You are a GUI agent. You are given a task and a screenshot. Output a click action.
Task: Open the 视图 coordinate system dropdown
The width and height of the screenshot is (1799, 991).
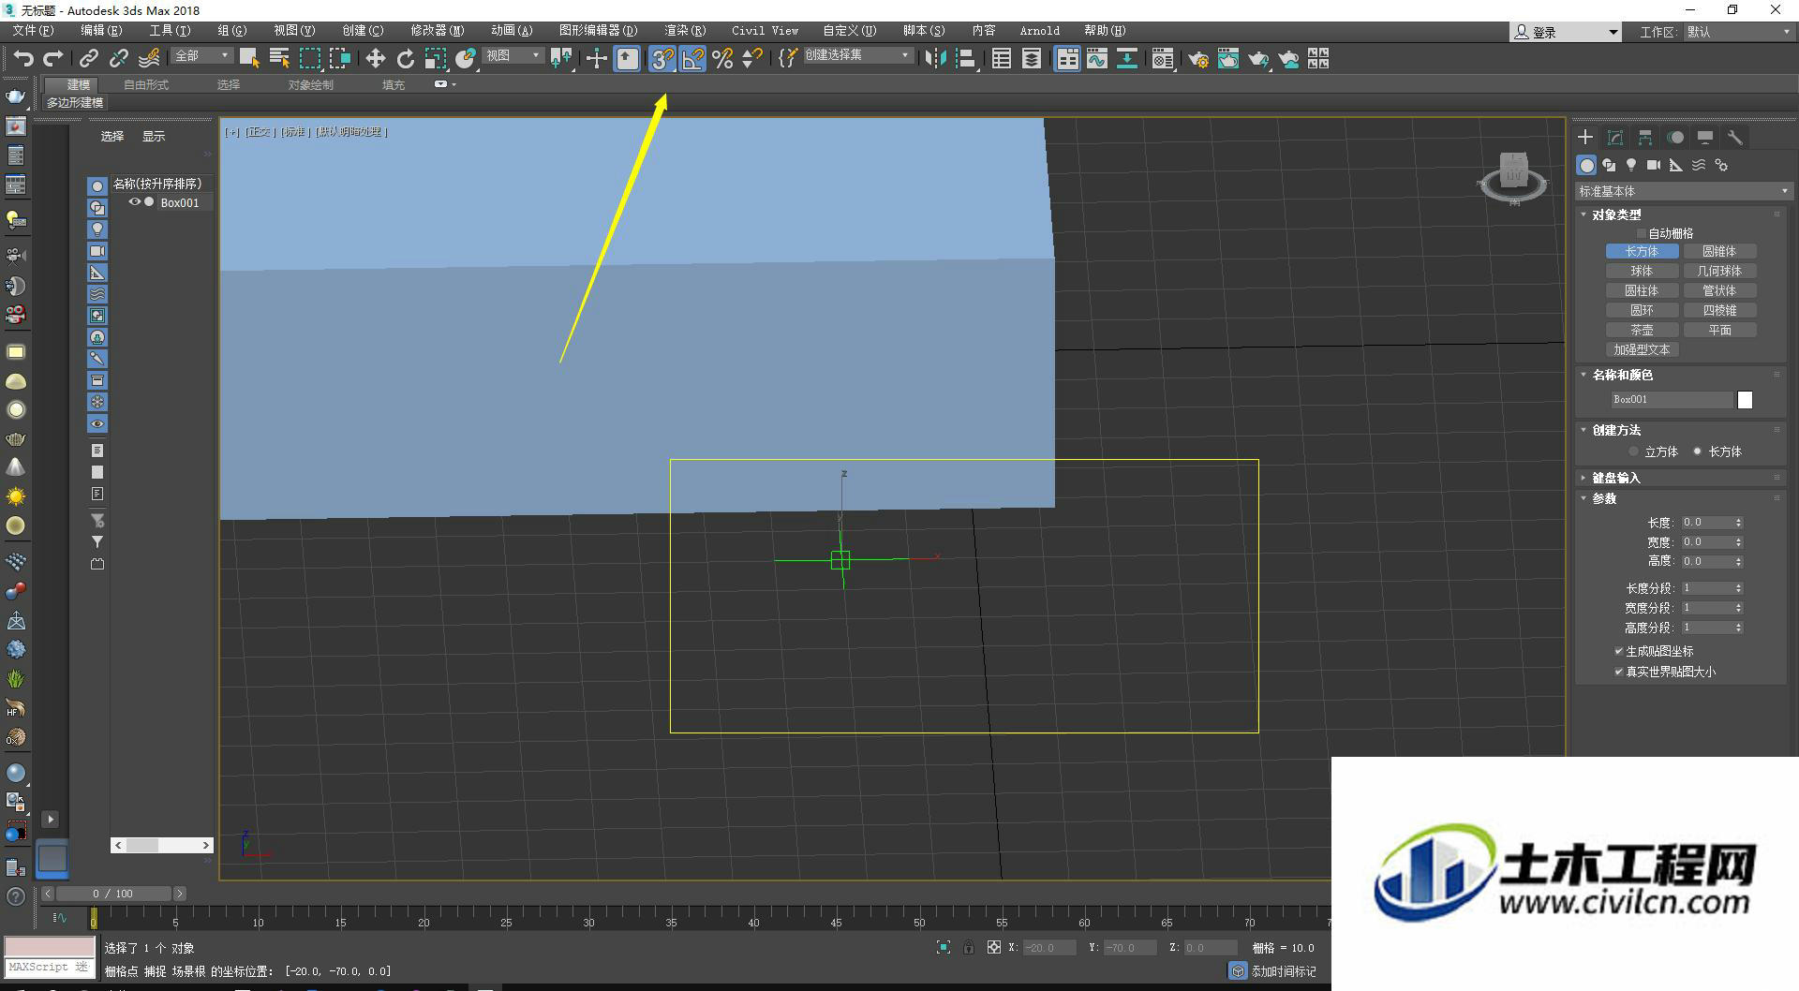coord(513,56)
